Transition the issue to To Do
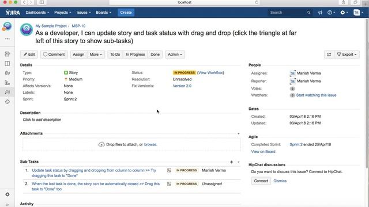Screen dimensions: 369x207 [115, 55]
